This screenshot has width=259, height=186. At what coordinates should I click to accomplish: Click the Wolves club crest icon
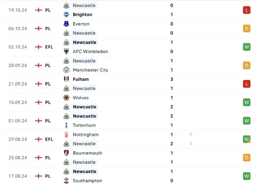click(x=66, y=97)
